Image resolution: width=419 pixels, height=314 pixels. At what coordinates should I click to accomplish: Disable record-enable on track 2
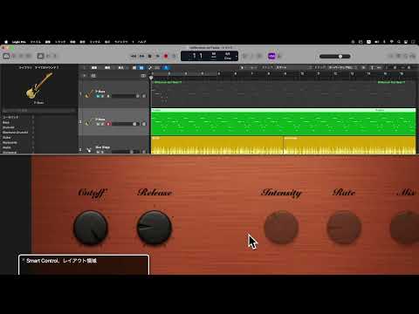(x=108, y=124)
